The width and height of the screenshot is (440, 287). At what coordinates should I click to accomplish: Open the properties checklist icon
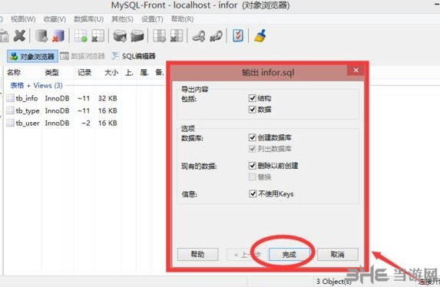click(238, 36)
